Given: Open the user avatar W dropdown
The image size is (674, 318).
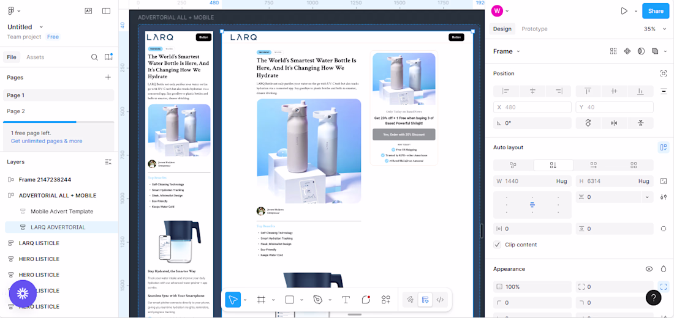Looking at the screenshot, I should 507,11.
